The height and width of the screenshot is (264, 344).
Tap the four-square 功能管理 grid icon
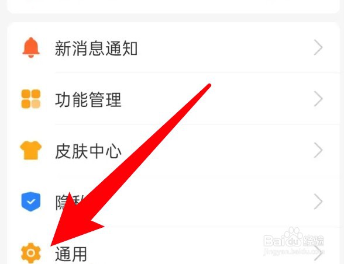31,99
